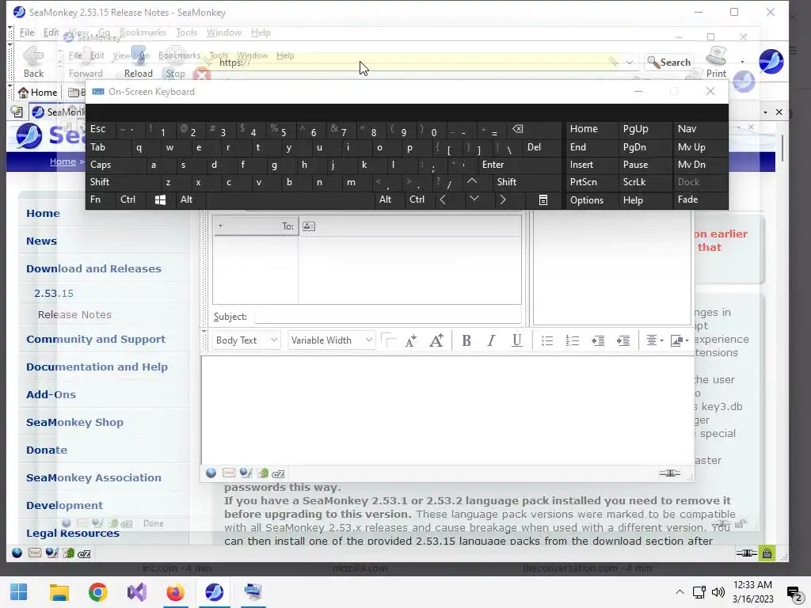Click the Underline formatting icon in composer

(516, 340)
